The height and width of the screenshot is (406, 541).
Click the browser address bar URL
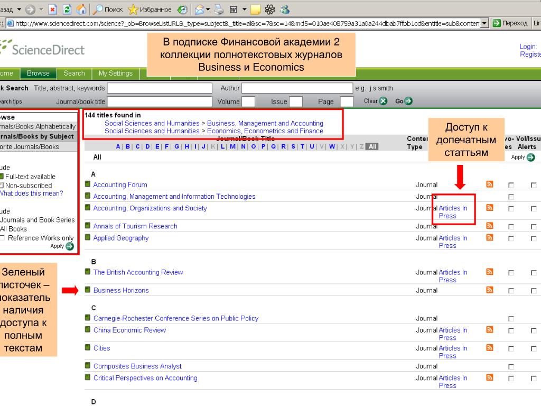click(247, 23)
